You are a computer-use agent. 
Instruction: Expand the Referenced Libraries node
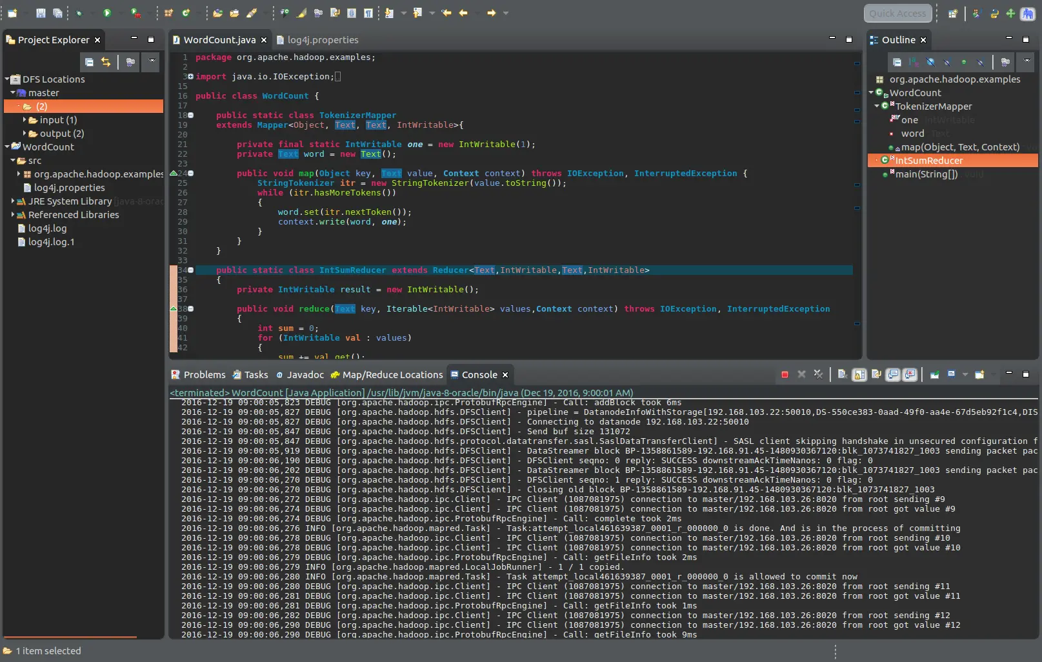tap(13, 215)
